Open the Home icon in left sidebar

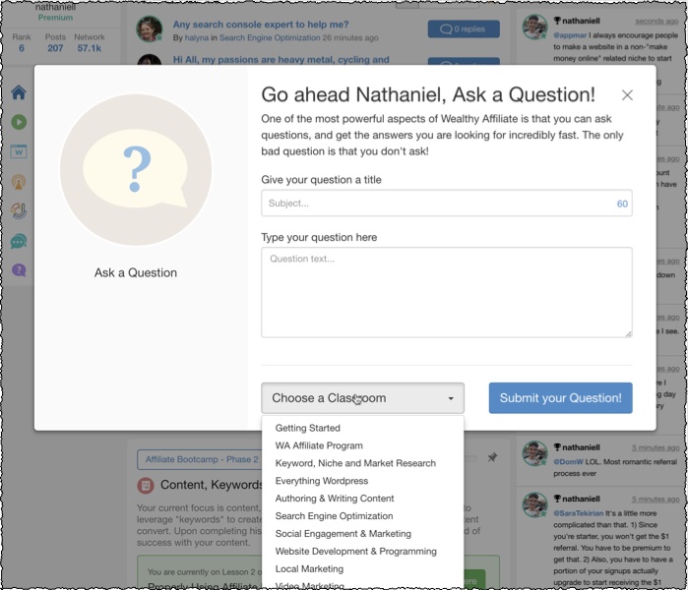pos(19,92)
